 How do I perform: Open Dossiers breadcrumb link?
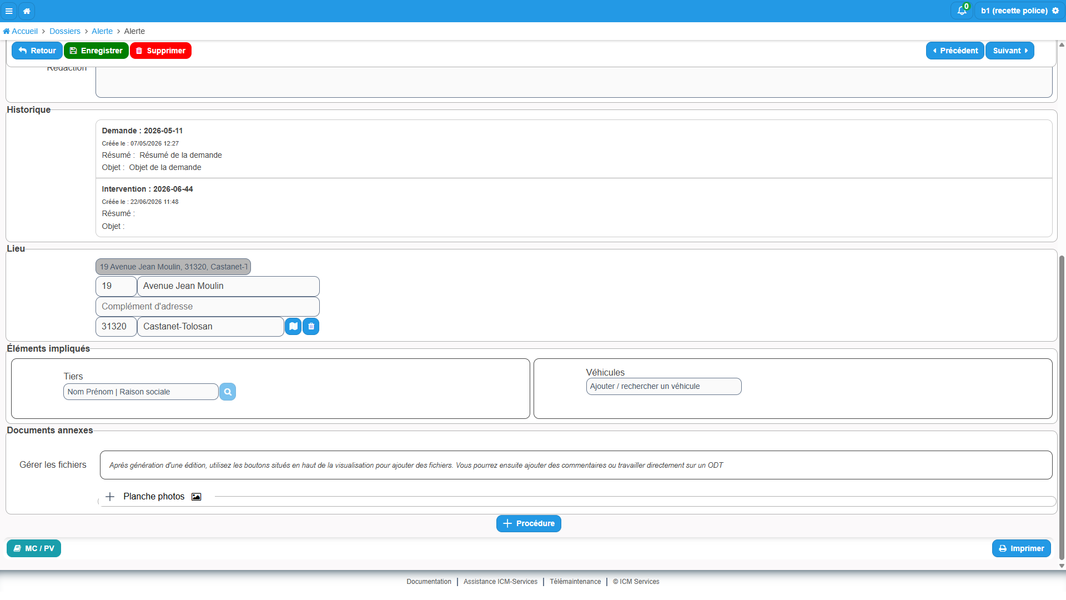pyautogui.click(x=65, y=31)
